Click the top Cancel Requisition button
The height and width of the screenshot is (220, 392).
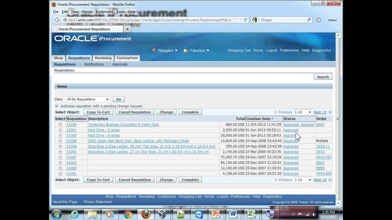click(135, 112)
